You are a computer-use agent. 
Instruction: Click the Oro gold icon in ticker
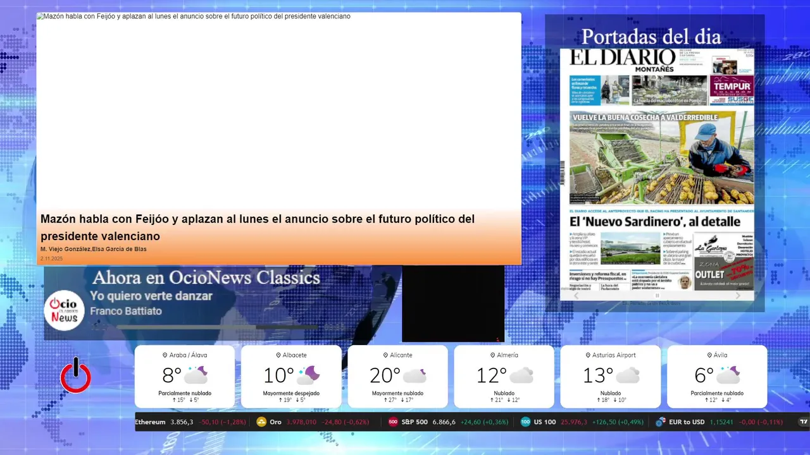(261, 422)
